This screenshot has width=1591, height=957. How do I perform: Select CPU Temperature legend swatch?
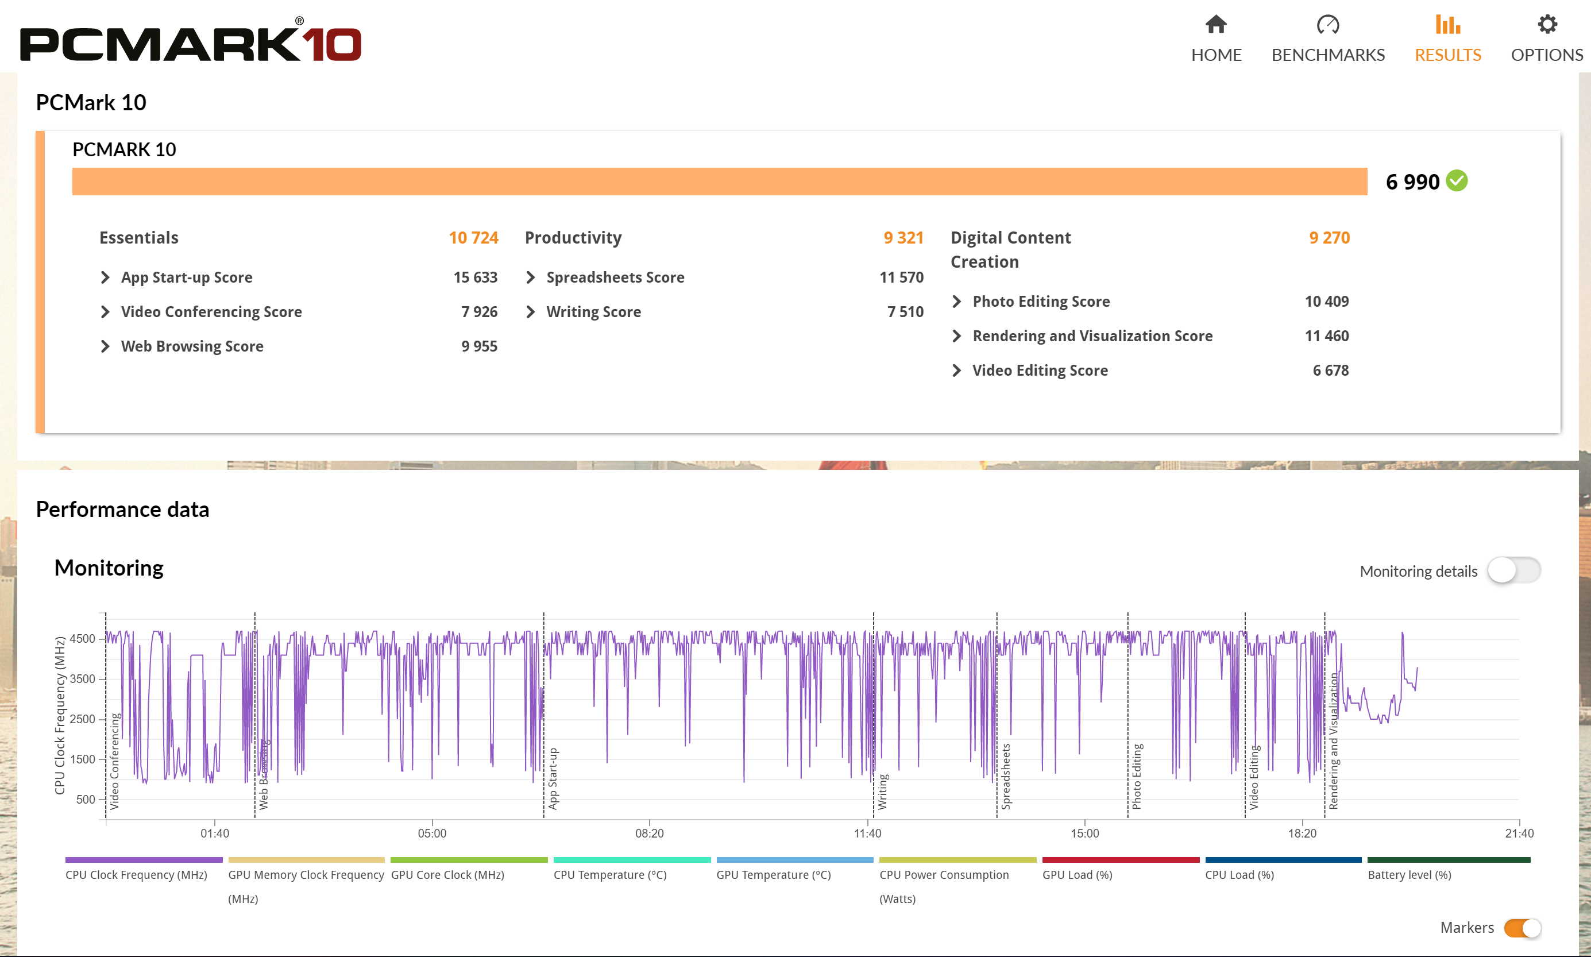click(x=632, y=859)
